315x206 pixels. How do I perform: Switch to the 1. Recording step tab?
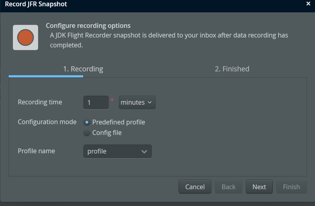click(83, 69)
